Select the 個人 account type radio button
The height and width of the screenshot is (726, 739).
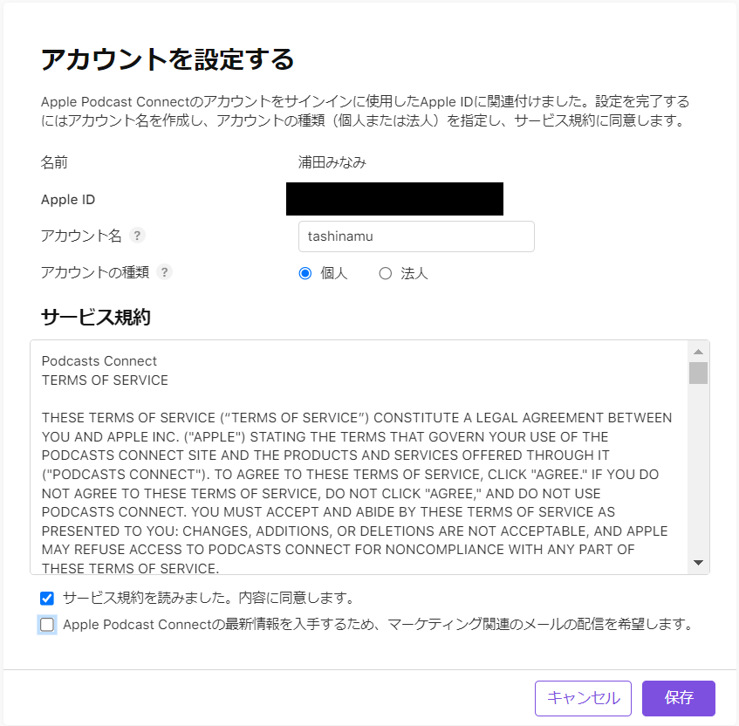[304, 273]
